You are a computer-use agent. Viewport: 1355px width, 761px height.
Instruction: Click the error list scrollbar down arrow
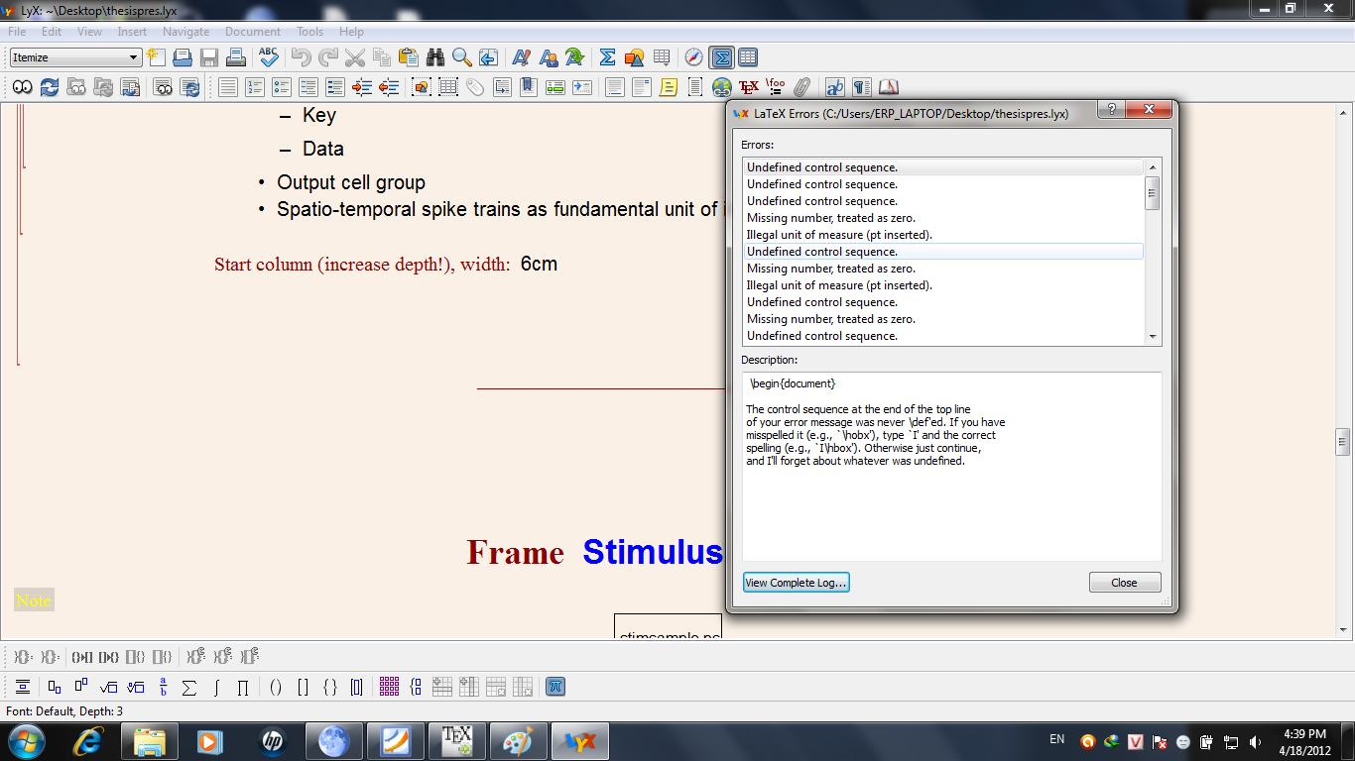[1153, 336]
